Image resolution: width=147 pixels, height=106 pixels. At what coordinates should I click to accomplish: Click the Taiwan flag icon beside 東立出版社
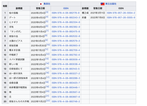coord(102,4)
